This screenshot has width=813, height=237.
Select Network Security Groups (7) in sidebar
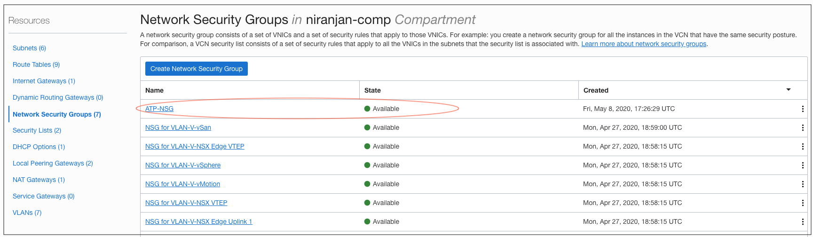click(57, 114)
